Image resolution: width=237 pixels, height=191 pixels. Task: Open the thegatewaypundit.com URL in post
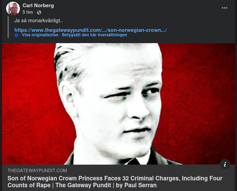(90, 30)
